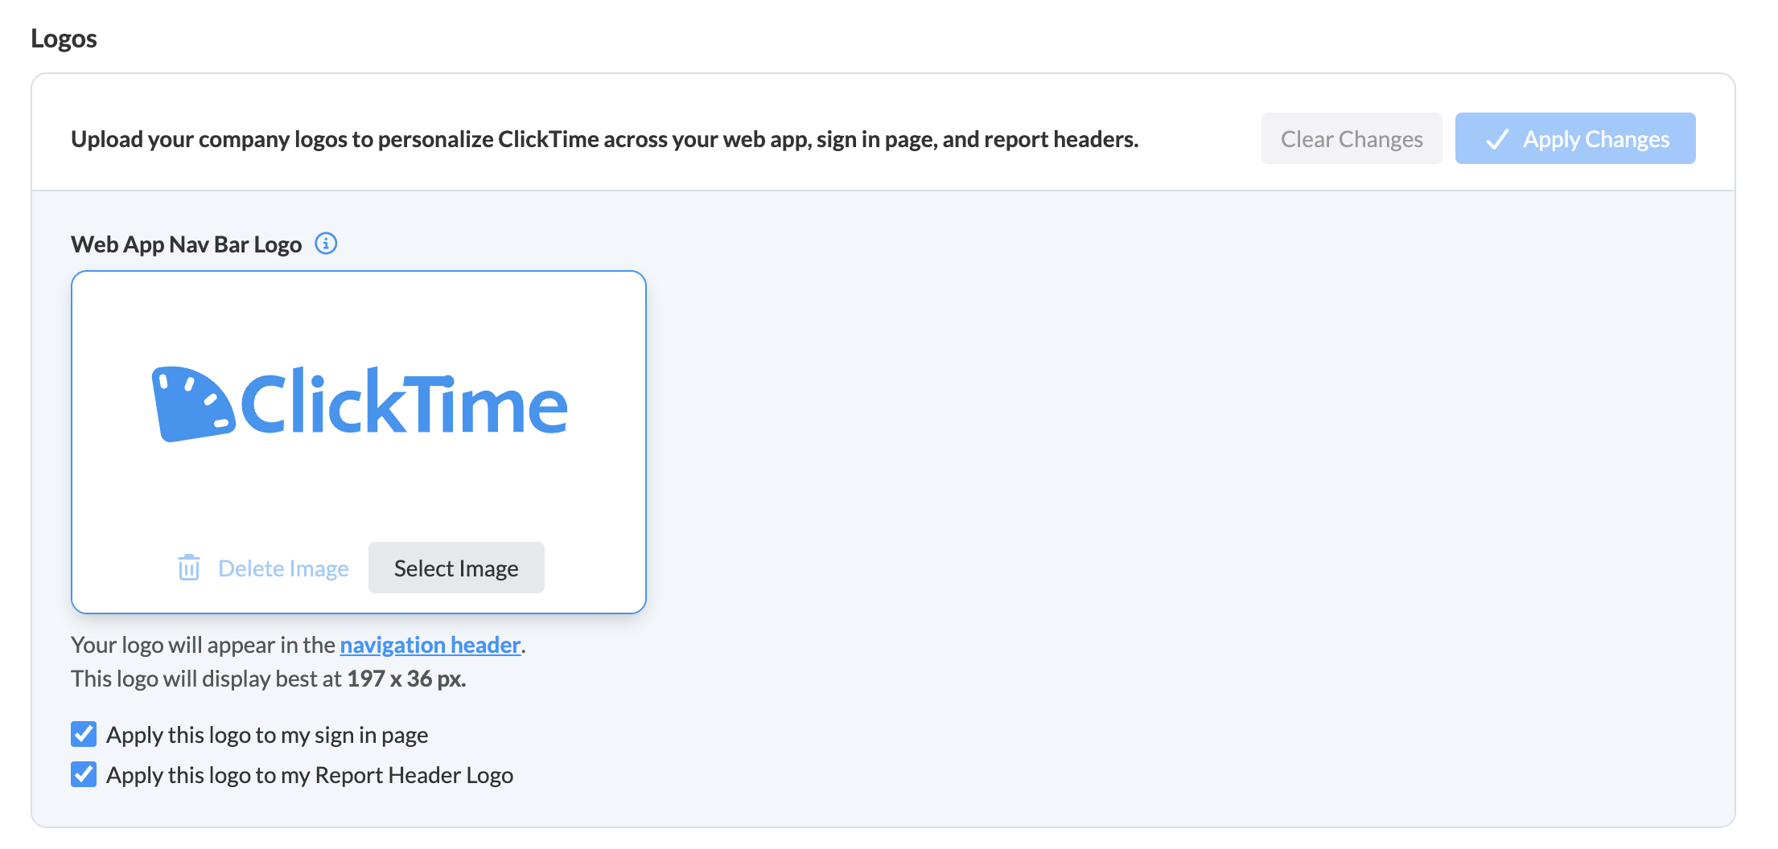
Task: Click the Apply Changes button
Action: tap(1575, 138)
